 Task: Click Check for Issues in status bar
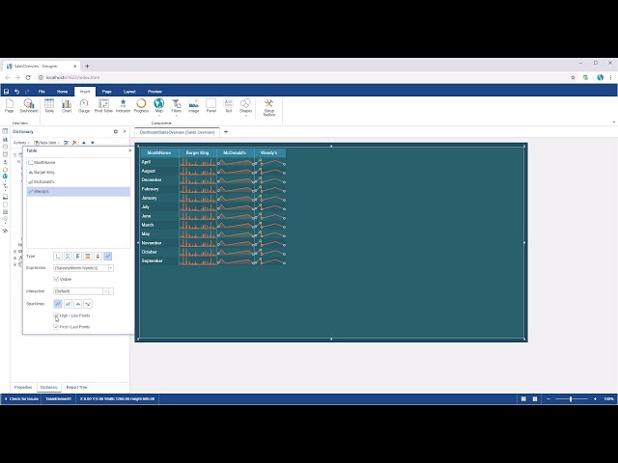21,398
